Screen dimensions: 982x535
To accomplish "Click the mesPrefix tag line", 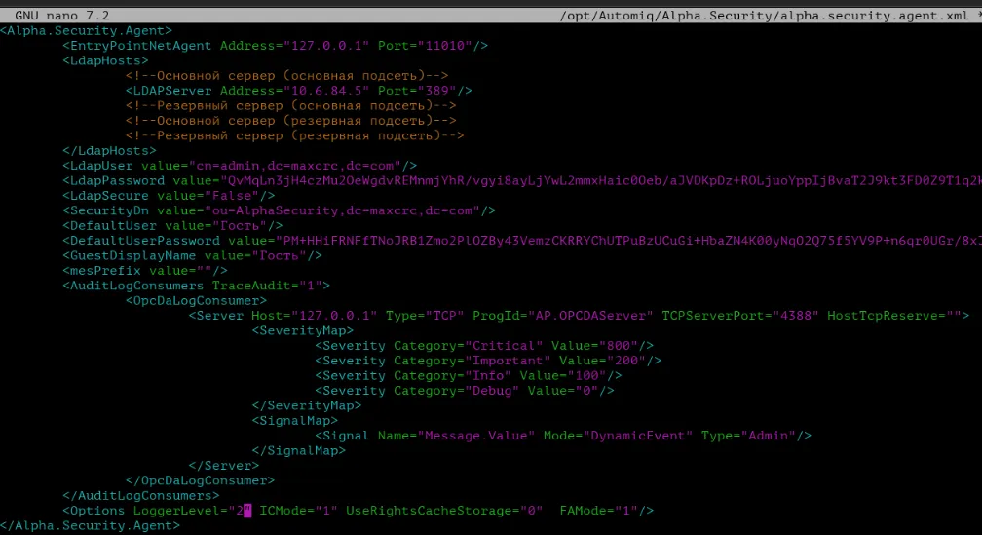I will (144, 271).
